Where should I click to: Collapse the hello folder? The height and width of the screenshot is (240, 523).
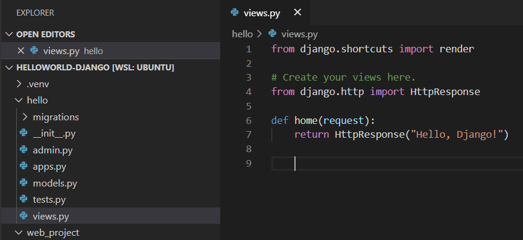(19, 100)
